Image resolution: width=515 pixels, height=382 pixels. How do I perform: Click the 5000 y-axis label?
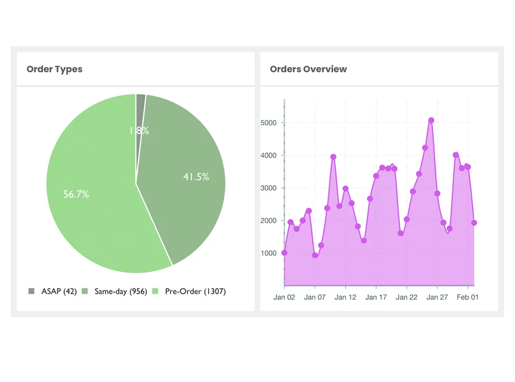pos(268,123)
